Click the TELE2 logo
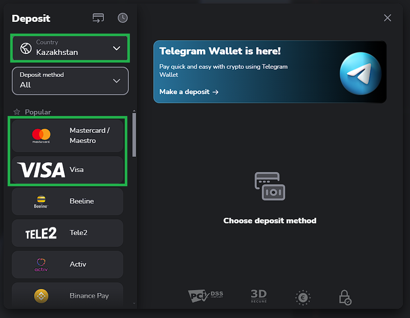Image resolution: width=410 pixels, height=318 pixels. click(41, 233)
